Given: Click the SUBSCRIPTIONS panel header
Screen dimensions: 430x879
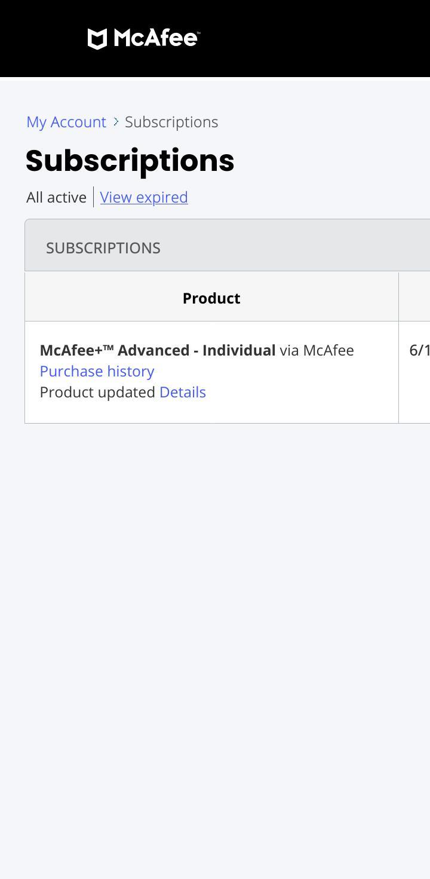Looking at the screenshot, I should coord(103,247).
